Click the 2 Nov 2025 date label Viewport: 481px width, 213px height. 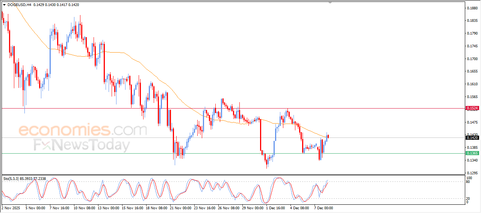pyautogui.click(x=11, y=208)
